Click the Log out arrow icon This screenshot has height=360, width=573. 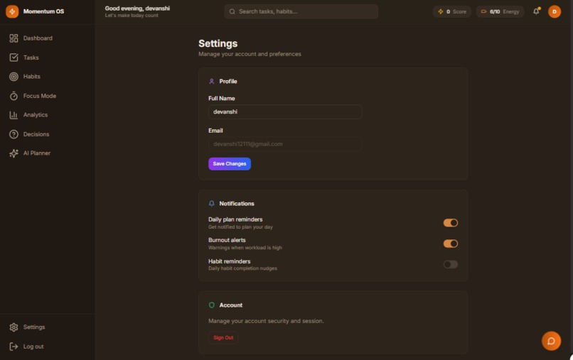click(x=14, y=347)
